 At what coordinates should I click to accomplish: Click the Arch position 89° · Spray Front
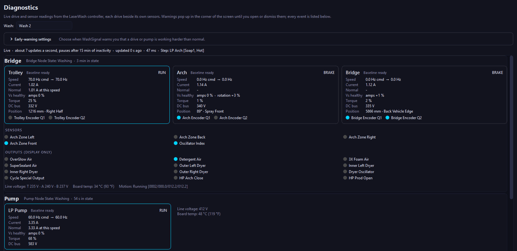pyautogui.click(x=210, y=111)
